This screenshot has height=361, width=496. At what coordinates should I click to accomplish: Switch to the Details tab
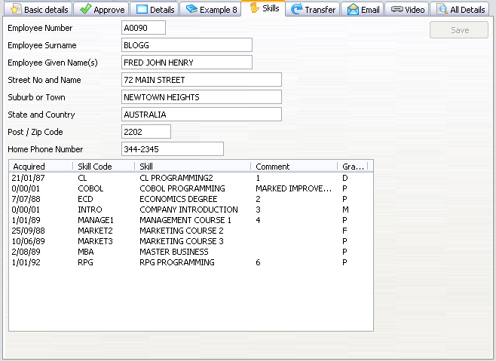[155, 10]
